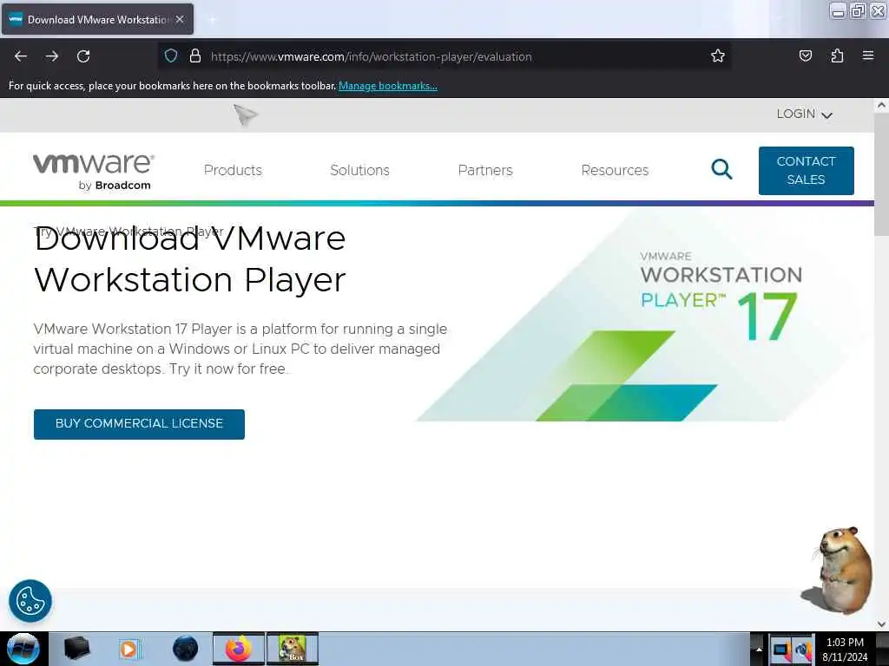This screenshot has height=666, width=889.
Task: Go back using the browser back arrow
Action: tap(21, 56)
